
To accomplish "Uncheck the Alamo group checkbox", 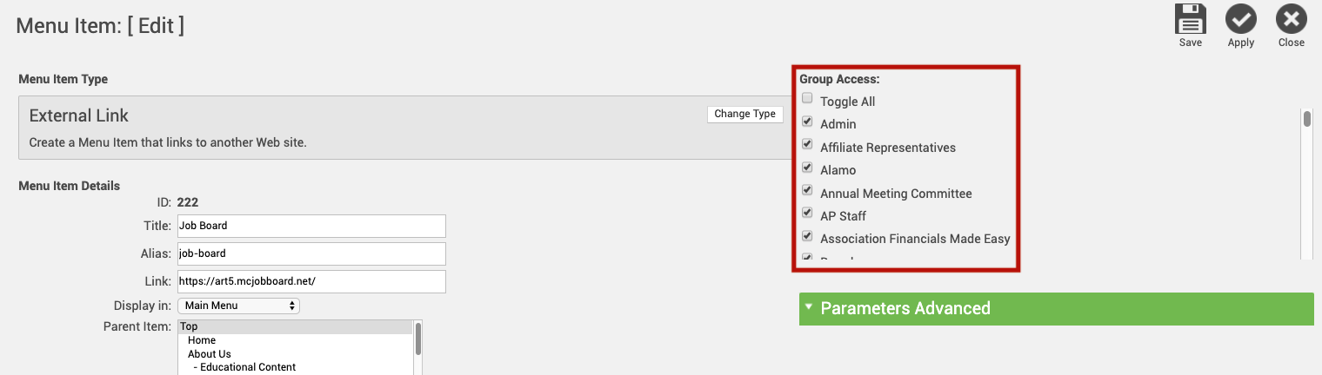I will [x=808, y=168].
